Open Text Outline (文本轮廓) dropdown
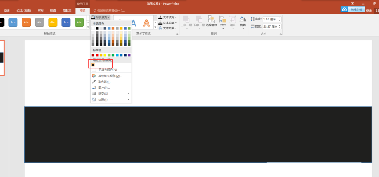The height and width of the screenshot is (177, 379). click(x=168, y=23)
